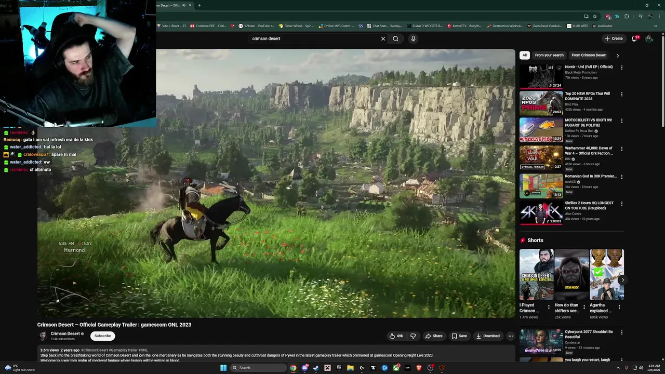This screenshot has width=665, height=374.
Task: Clear the crimson desert search query
Action: coord(383,38)
